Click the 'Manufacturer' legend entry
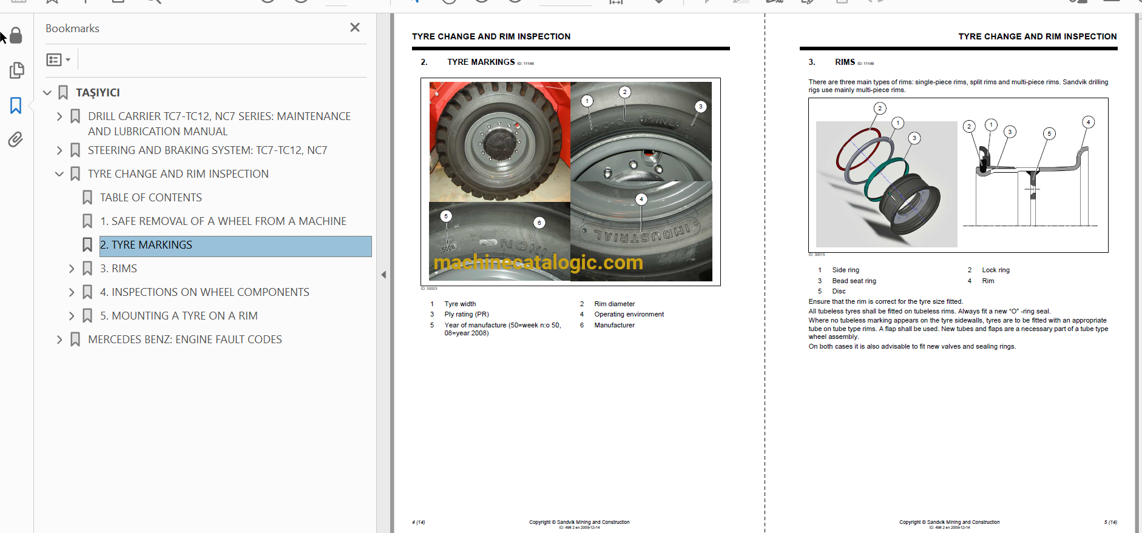Screen dimensions: 1142x533 (x=615, y=325)
